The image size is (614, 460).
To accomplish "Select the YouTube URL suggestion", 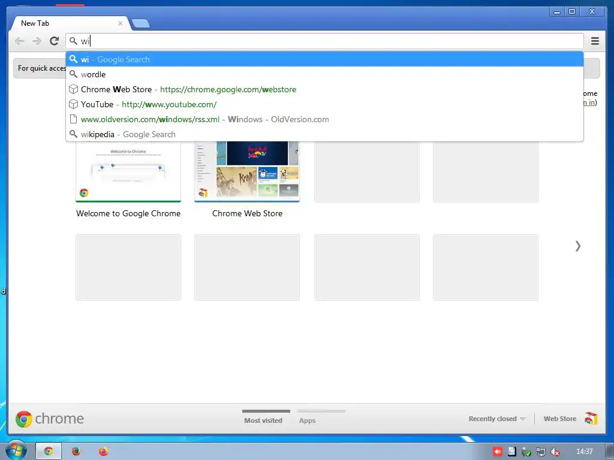I will [x=324, y=104].
